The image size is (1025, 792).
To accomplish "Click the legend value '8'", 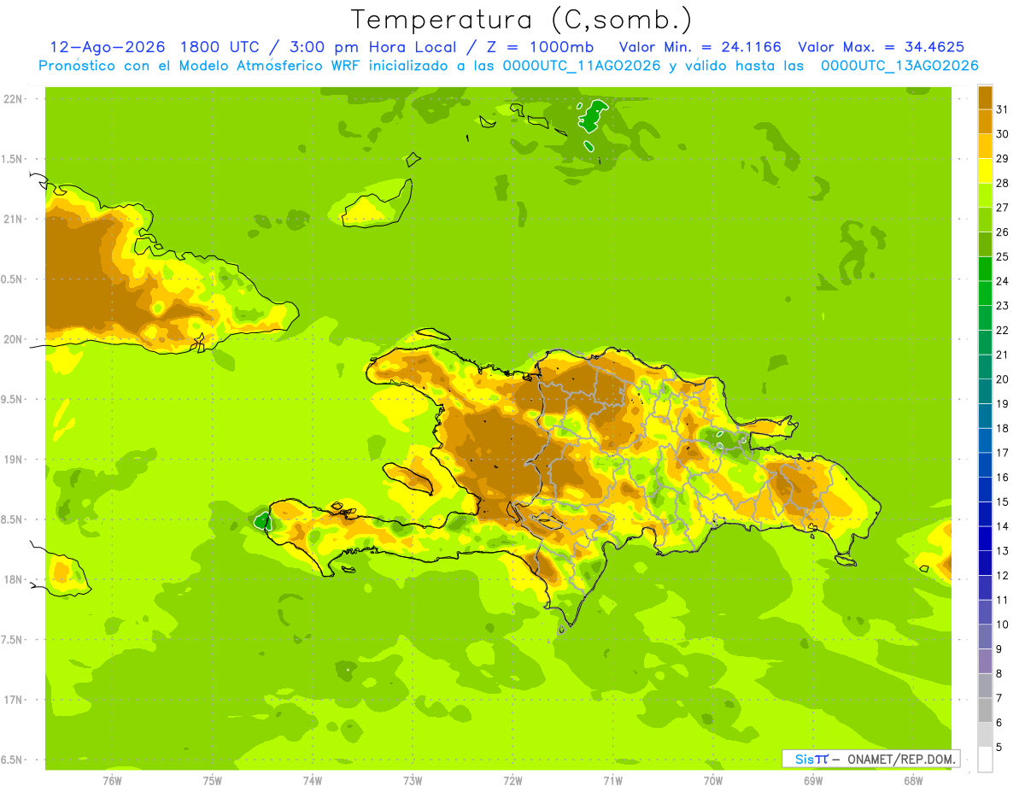I will pos(999,673).
